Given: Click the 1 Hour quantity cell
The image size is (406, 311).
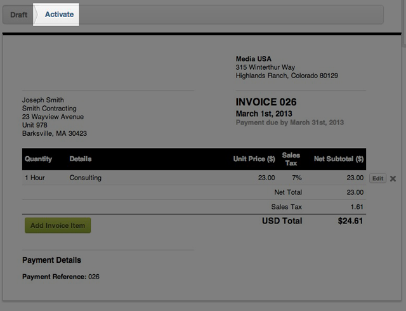Looking at the screenshot, I should (35, 178).
